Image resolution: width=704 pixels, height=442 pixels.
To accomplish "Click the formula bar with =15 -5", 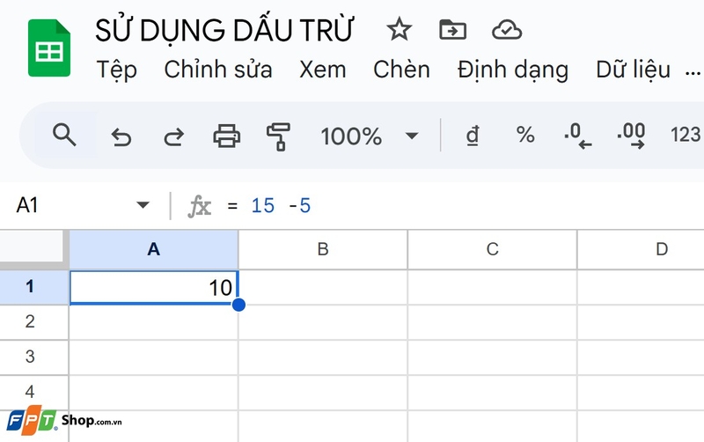I will point(463,206).
